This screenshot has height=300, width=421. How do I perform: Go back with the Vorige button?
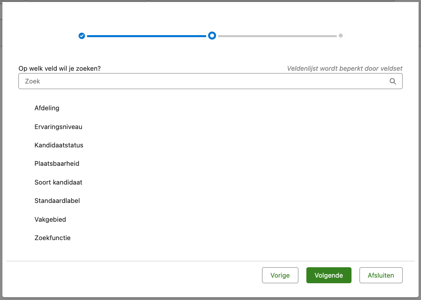tap(280, 275)
